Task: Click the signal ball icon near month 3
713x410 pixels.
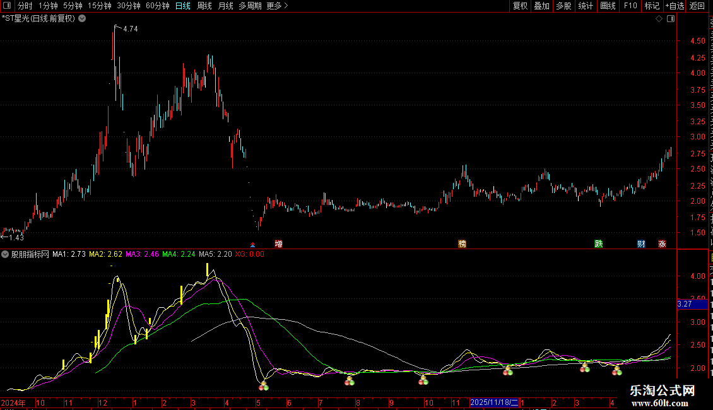Action: (585, 368)
